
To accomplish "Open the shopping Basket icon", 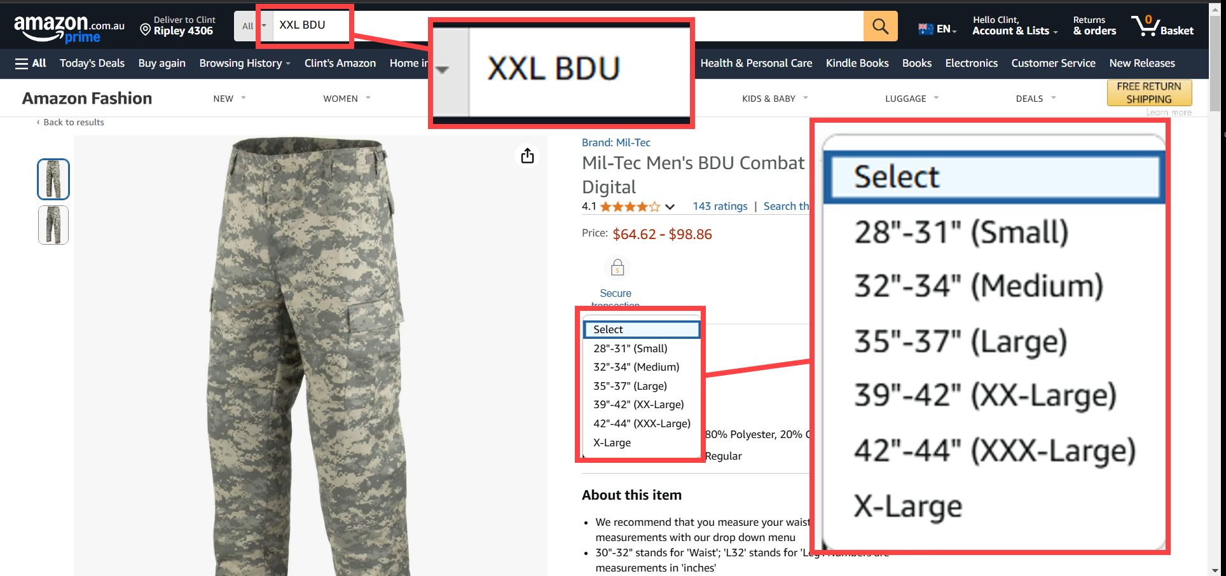I will [1162, 26].
